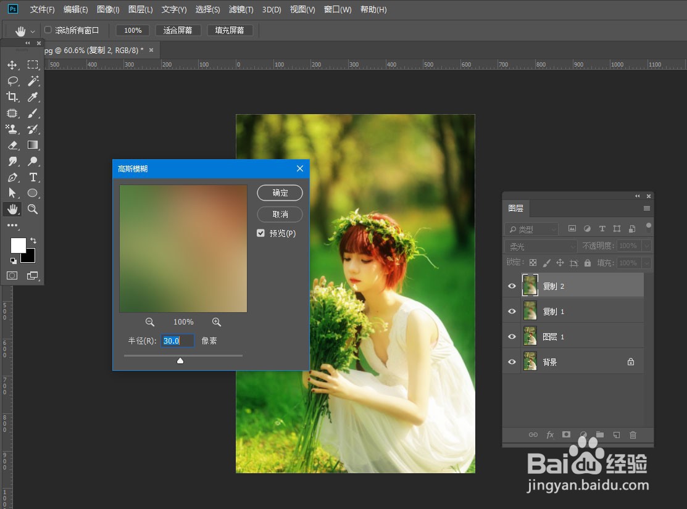Open the 图像(I) menu
Image resolution: width=687 pixels, height=509 pixels.
108,9
